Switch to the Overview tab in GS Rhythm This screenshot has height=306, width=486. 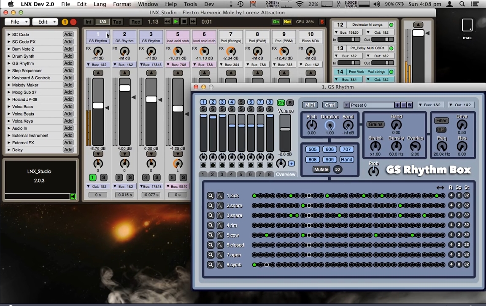point(286,174)
